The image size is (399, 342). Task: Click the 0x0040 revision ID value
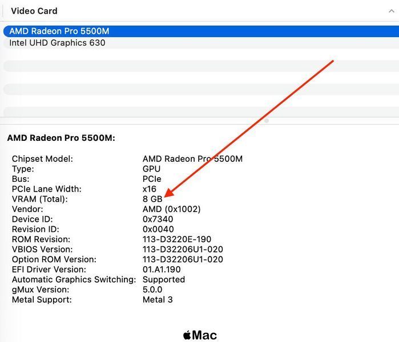[158, 229]
